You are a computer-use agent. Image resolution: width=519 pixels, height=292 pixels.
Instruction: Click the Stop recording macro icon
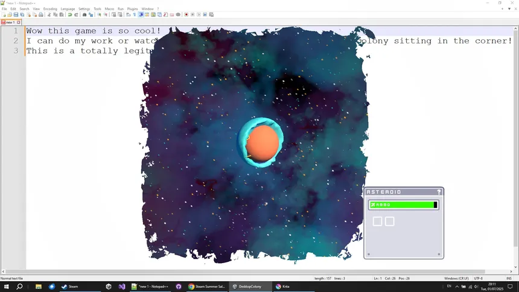[193, 14]
